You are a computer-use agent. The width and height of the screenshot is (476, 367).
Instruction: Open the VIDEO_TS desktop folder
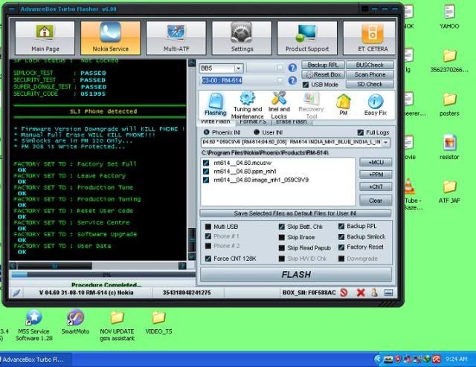pyautogui.click(x=158, y=322)
